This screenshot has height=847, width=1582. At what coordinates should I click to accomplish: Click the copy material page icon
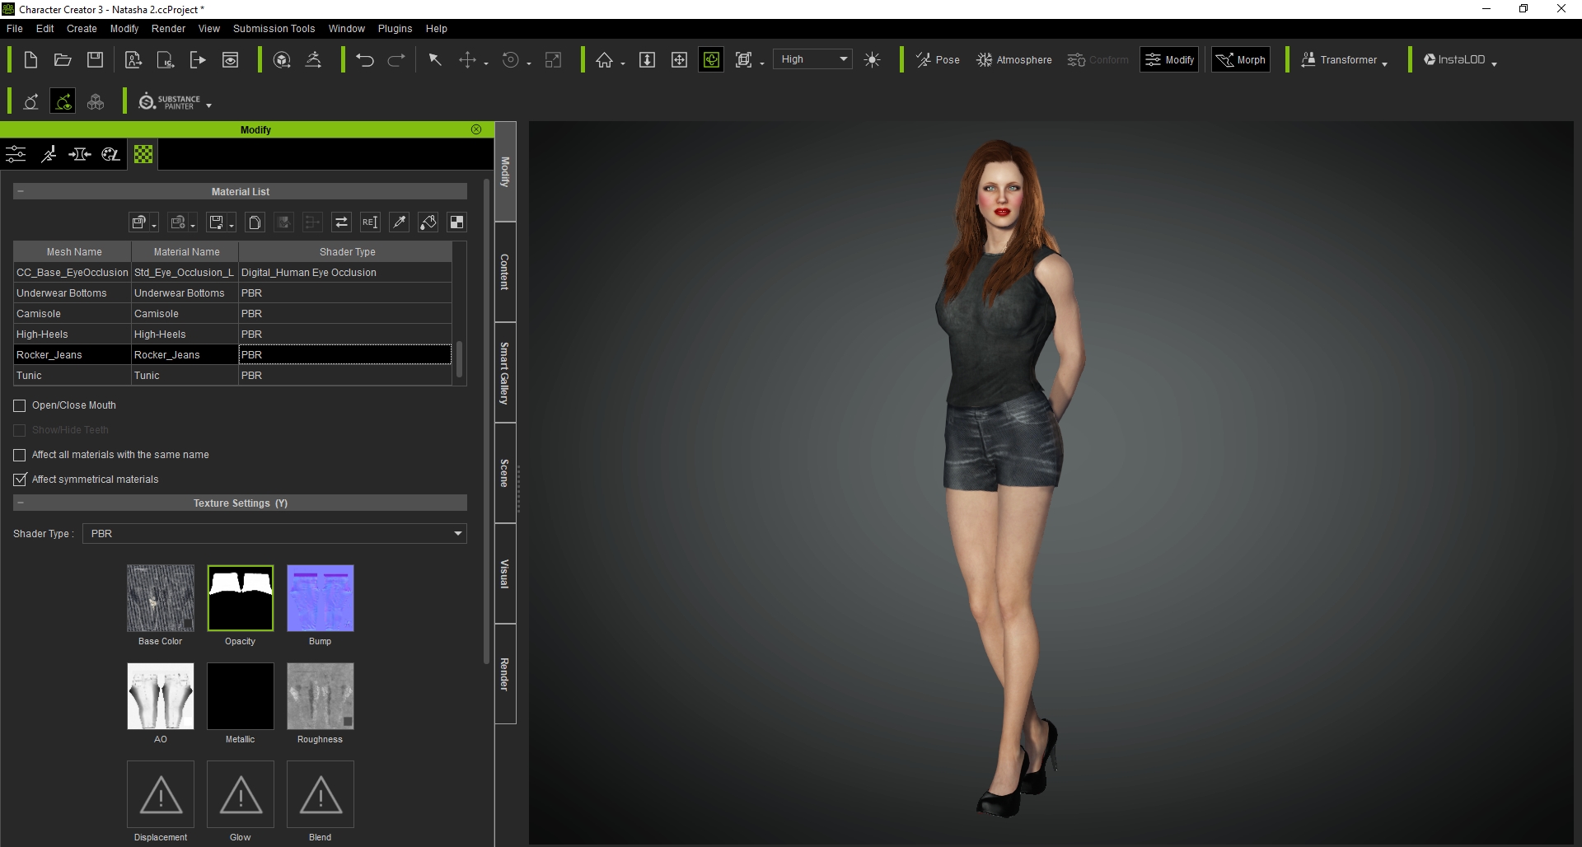click(255, 222)
